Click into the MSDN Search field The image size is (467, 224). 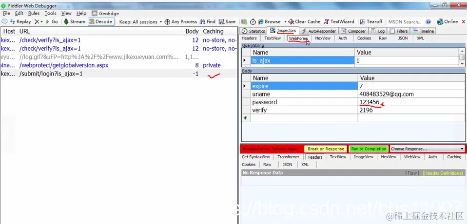tap(405, 22)
